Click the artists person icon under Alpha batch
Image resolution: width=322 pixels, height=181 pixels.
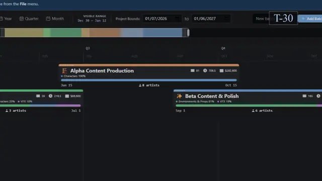point(140,85)
